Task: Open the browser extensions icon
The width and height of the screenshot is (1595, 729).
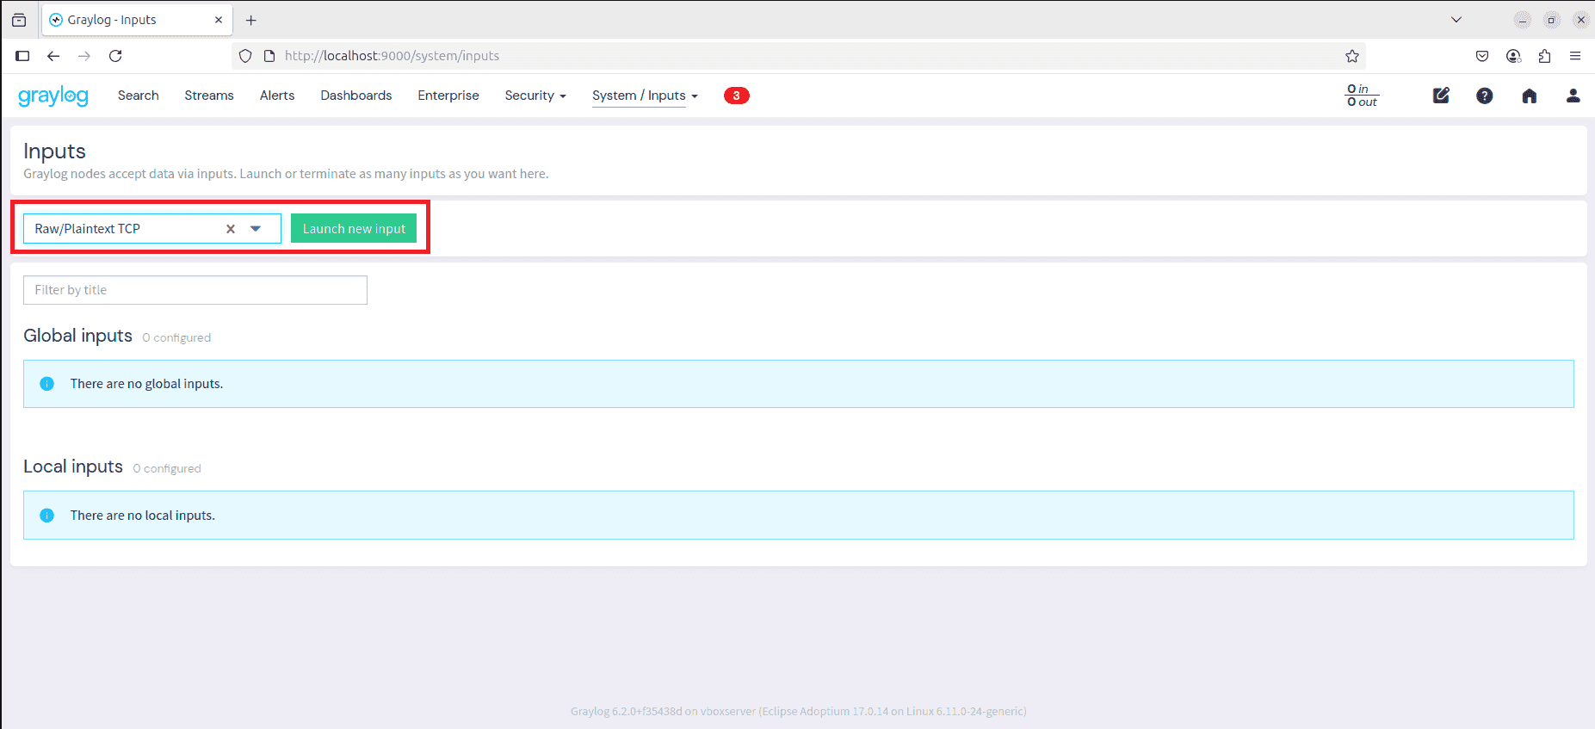Action: pyautogui.click(x=1544, y=56)
